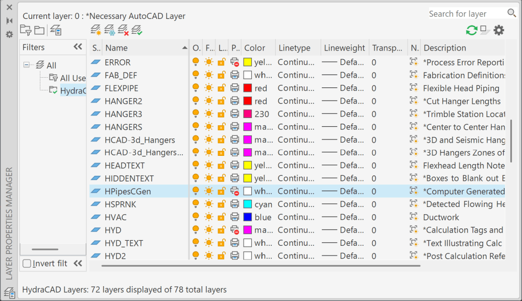Freeze the HSPRNK layer sun icon
522x301 pixels.
209,204
